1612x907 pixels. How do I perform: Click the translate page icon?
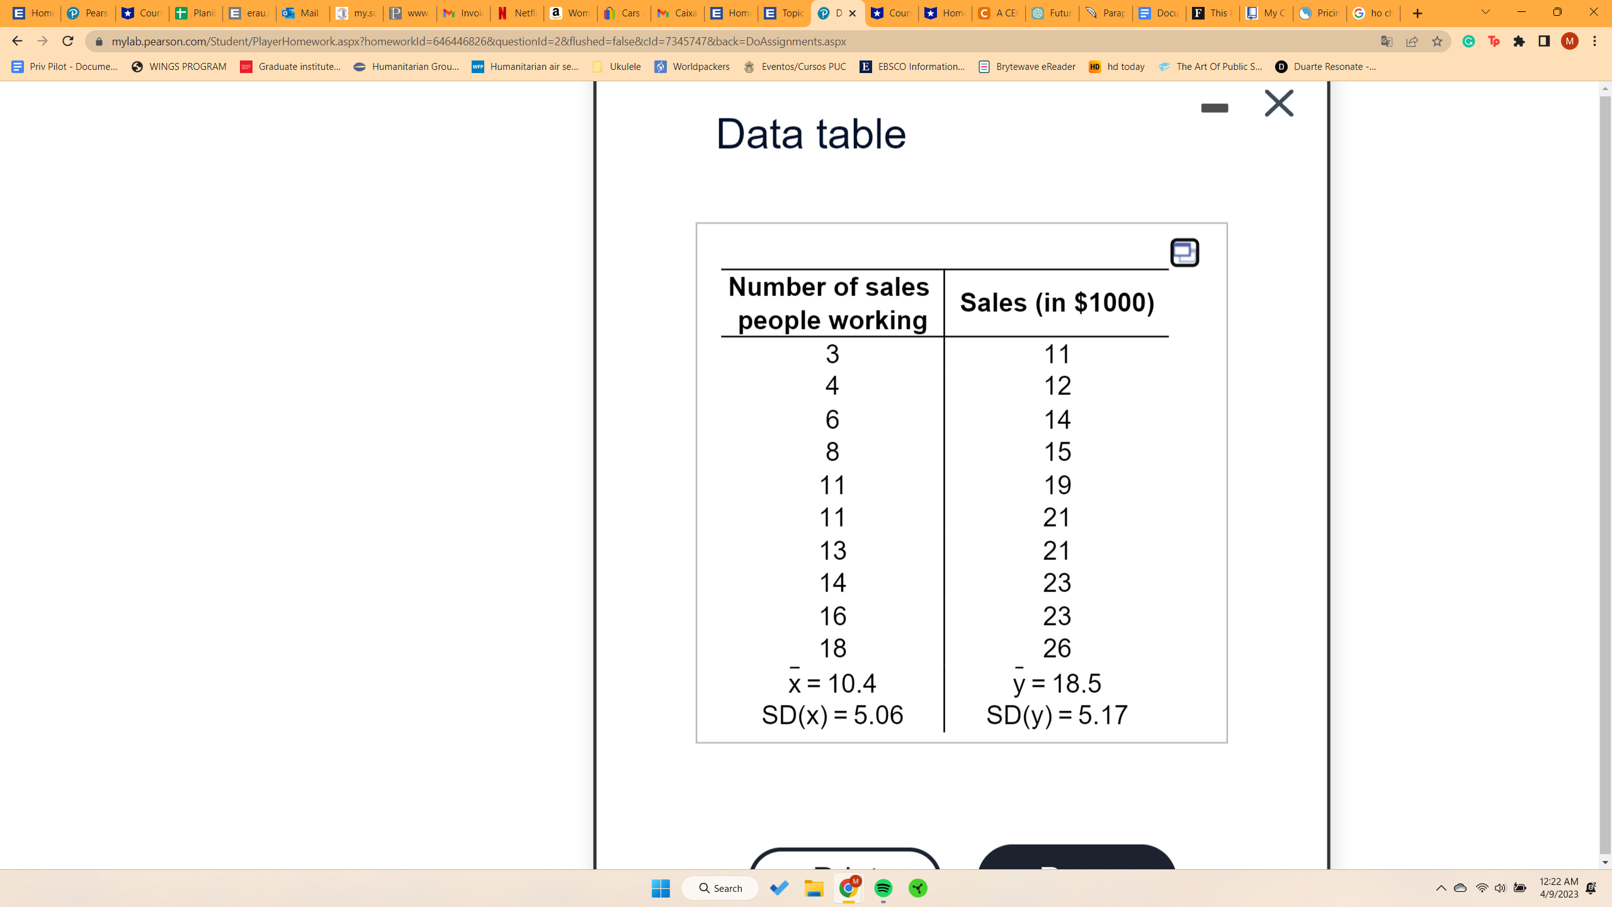point(1387,41)
